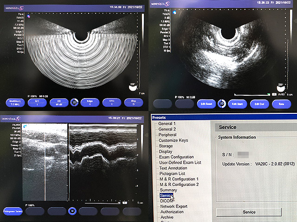Select Pictogram List preset

[172, 173]
